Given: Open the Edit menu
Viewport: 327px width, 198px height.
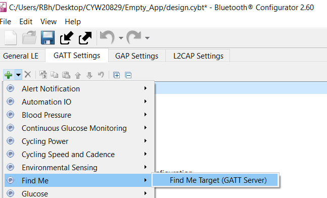Looking at the screenshot, I should click(x=26, y=22).
